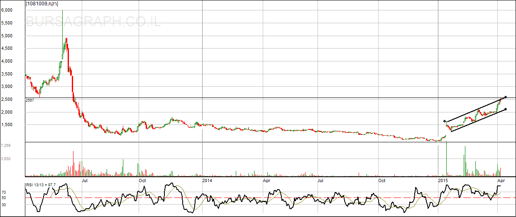Click the Apr label following 2015
516x217 pixels.
501,180
